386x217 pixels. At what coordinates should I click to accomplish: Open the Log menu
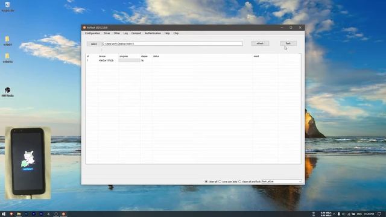pyautogui.click(x=125, y=33)
